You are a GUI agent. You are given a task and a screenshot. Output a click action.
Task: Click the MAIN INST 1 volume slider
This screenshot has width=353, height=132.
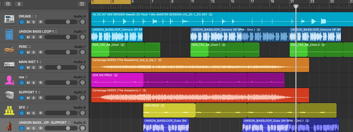click(61, 67)
